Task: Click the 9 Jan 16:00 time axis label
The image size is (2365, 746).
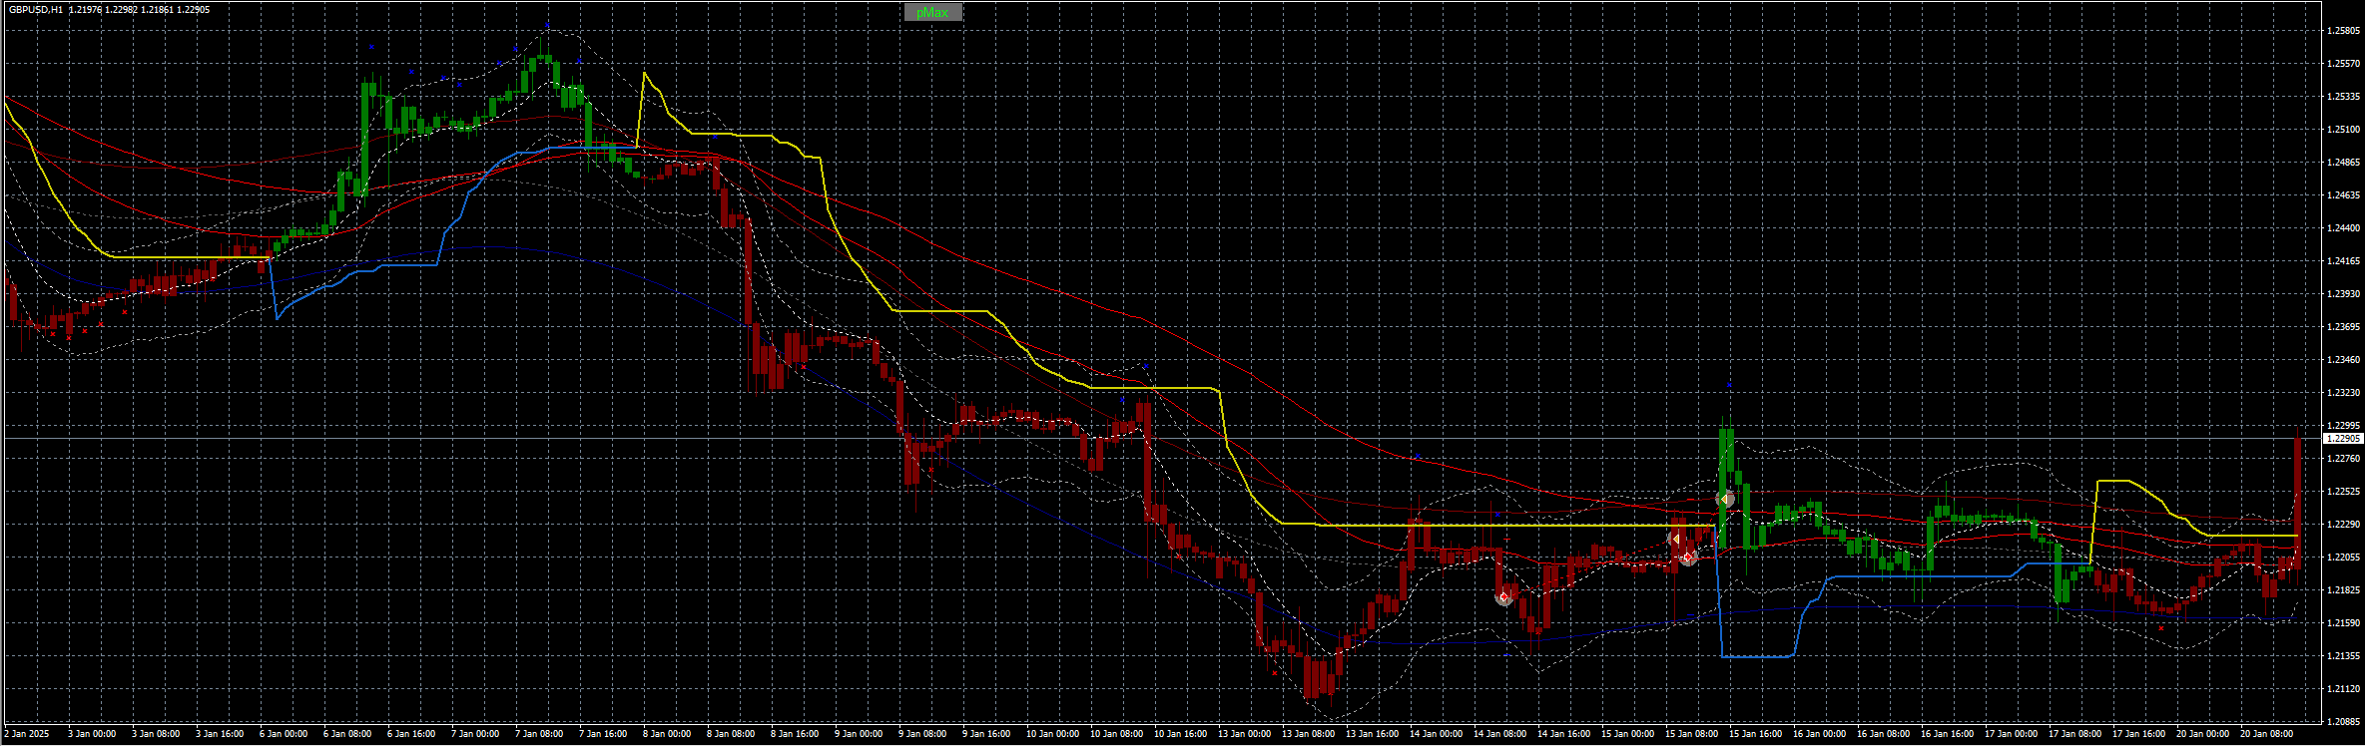Action: coord(986,734)
